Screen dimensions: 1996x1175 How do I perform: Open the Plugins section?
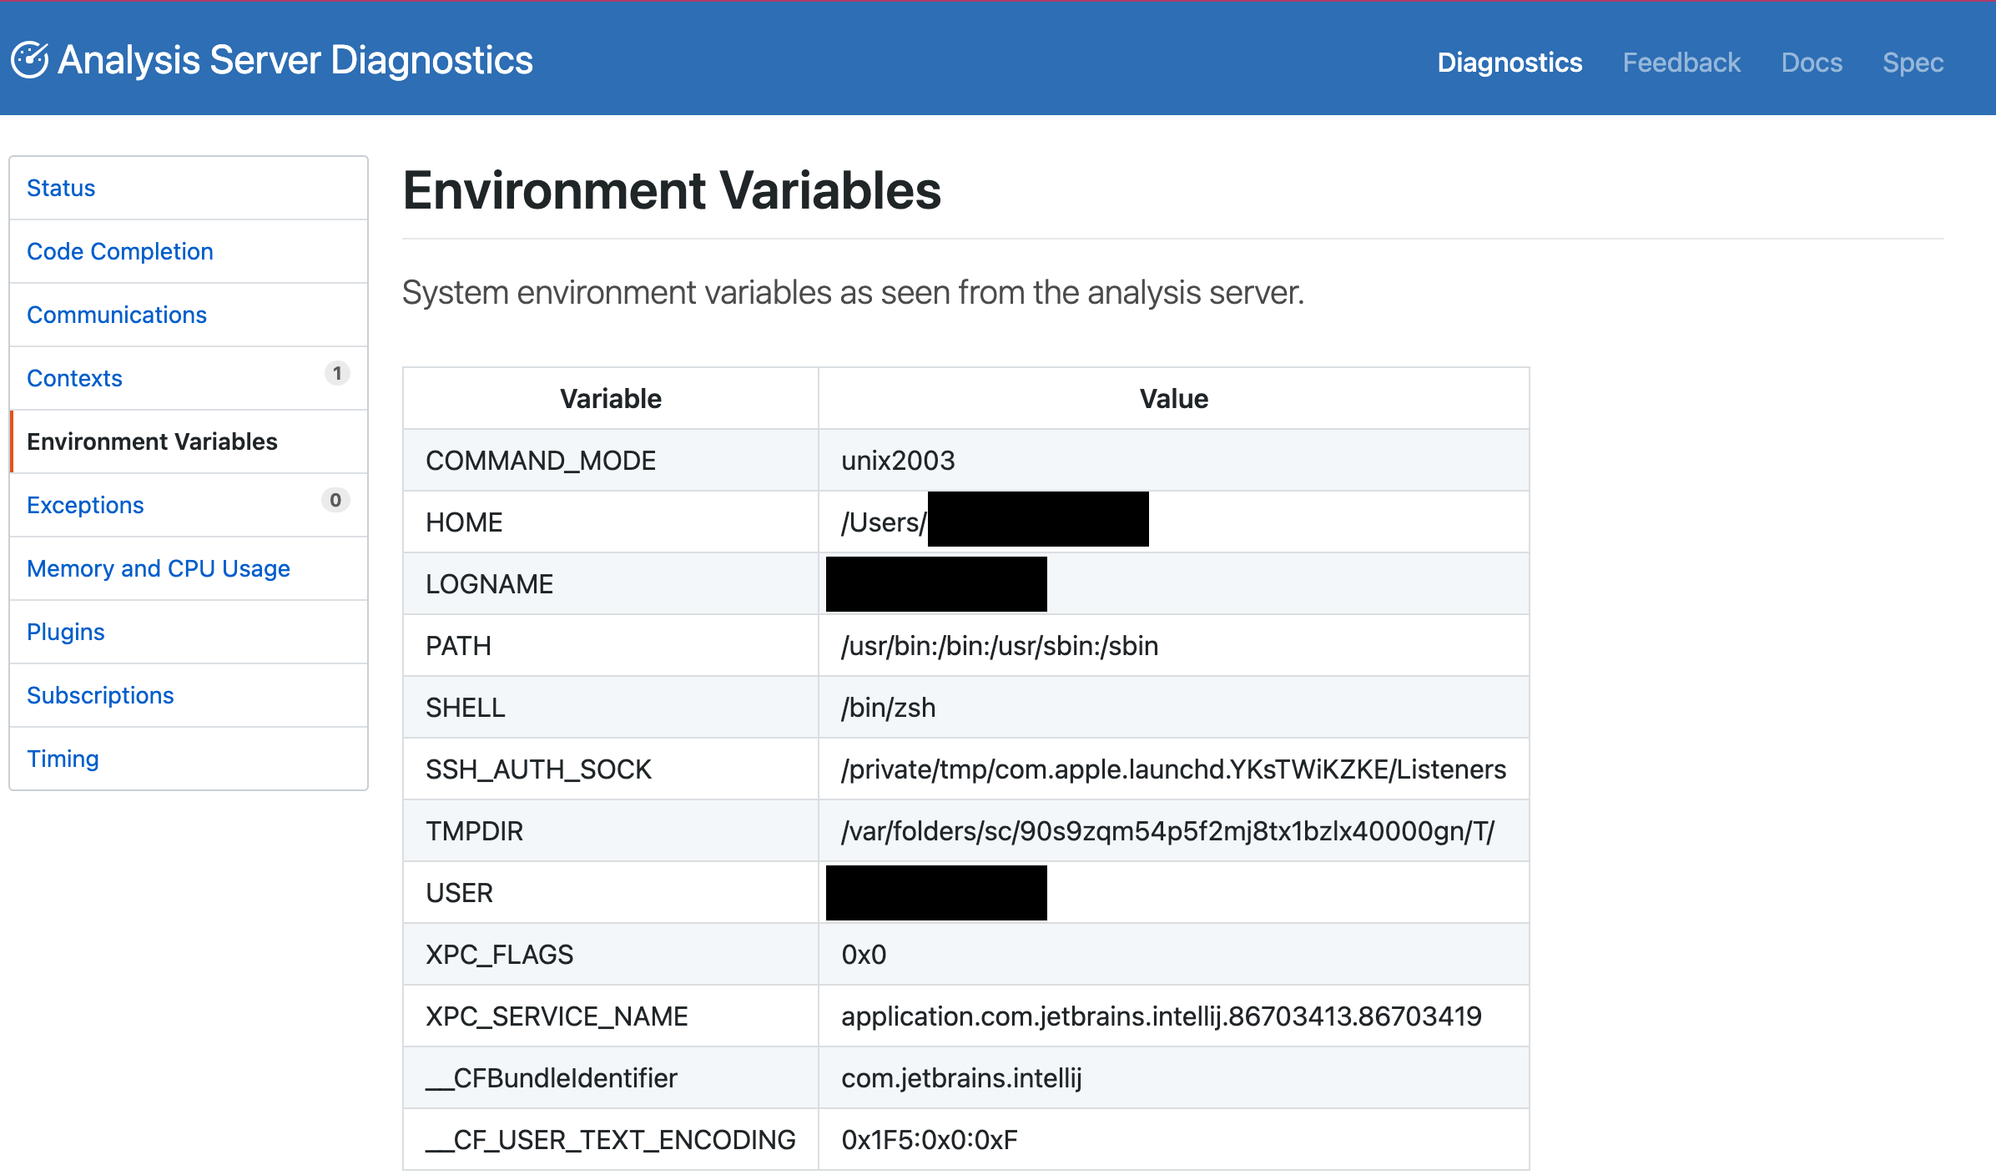[65, 632]
